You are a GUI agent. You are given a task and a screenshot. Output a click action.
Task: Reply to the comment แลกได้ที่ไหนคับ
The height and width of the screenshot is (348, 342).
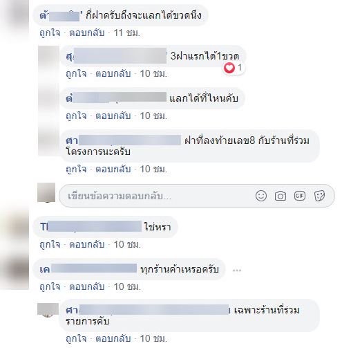click(113, 116)
